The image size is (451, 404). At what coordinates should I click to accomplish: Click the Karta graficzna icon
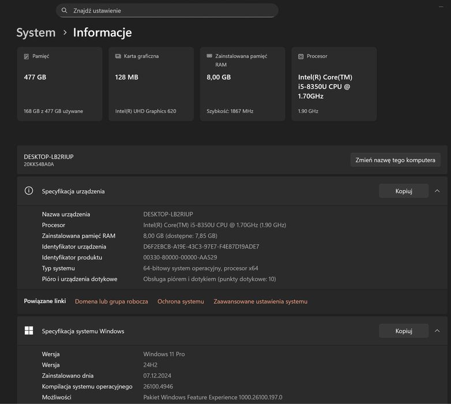(118, 56)
